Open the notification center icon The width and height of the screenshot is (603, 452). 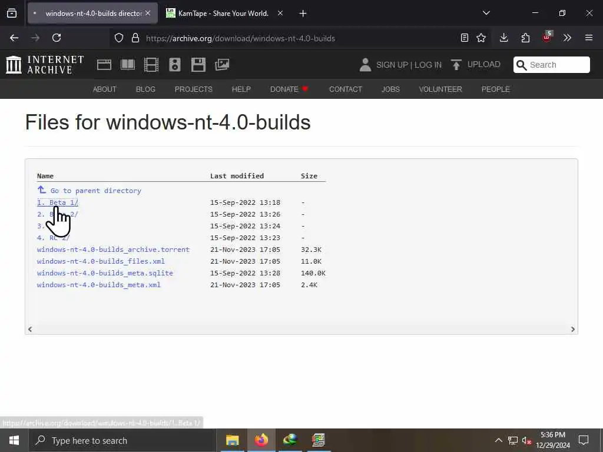coord(584,440)
